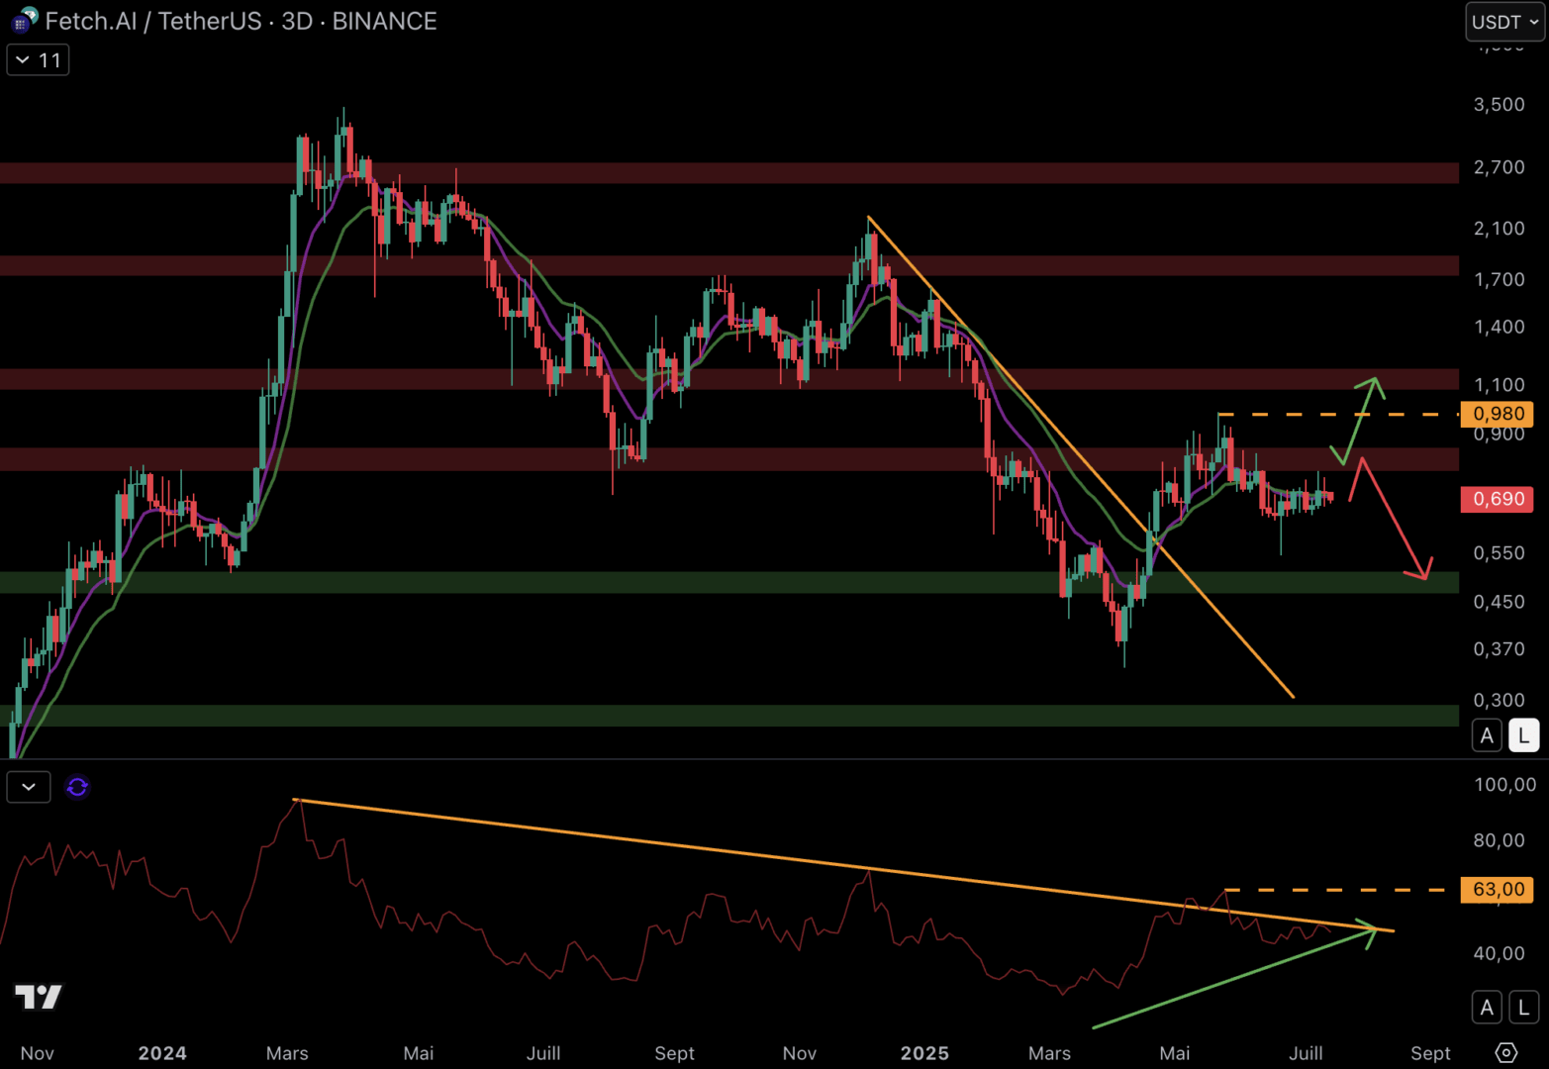Screen dimensions: 1549x1069
Task: Click the 0,450 price scale value
Action: coord(1499,602)
